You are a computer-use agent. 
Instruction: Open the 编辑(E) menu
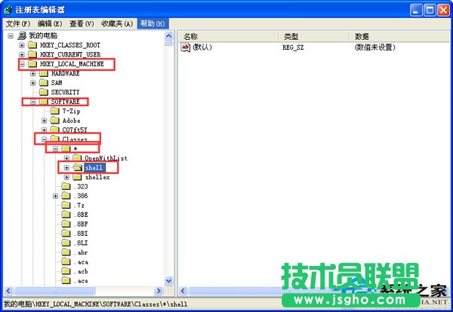click(50, 23)
